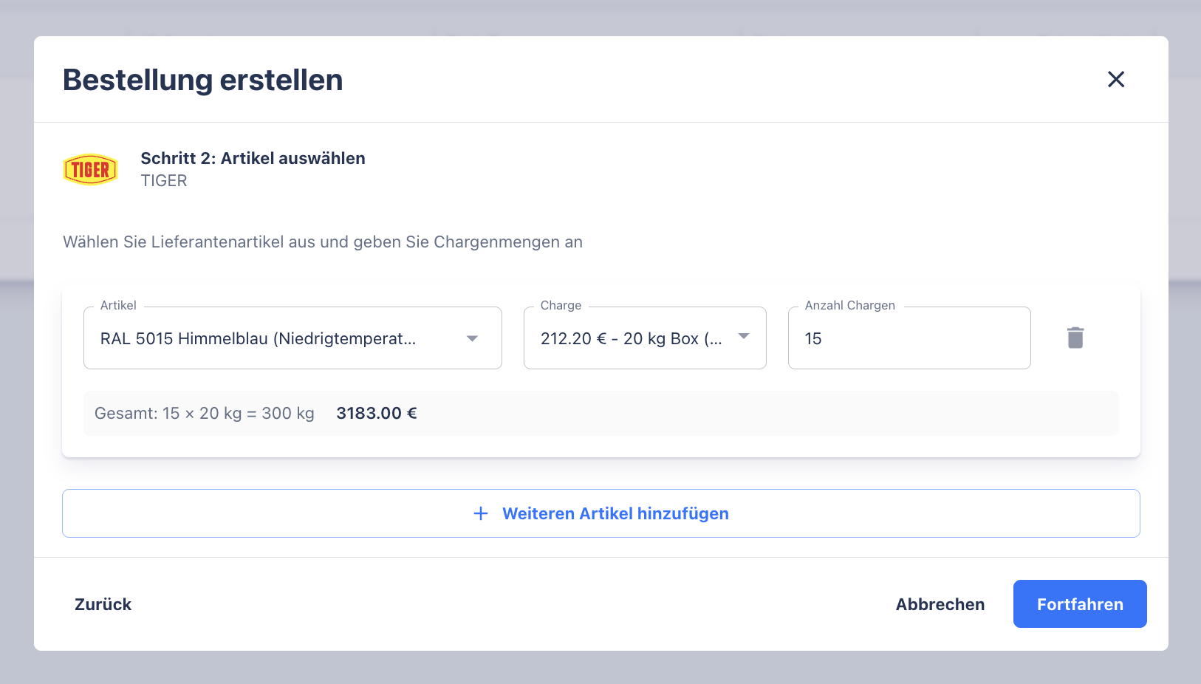Focus the Anzahl Chargen input field
1201x684 pixels.
coord(909,338)
